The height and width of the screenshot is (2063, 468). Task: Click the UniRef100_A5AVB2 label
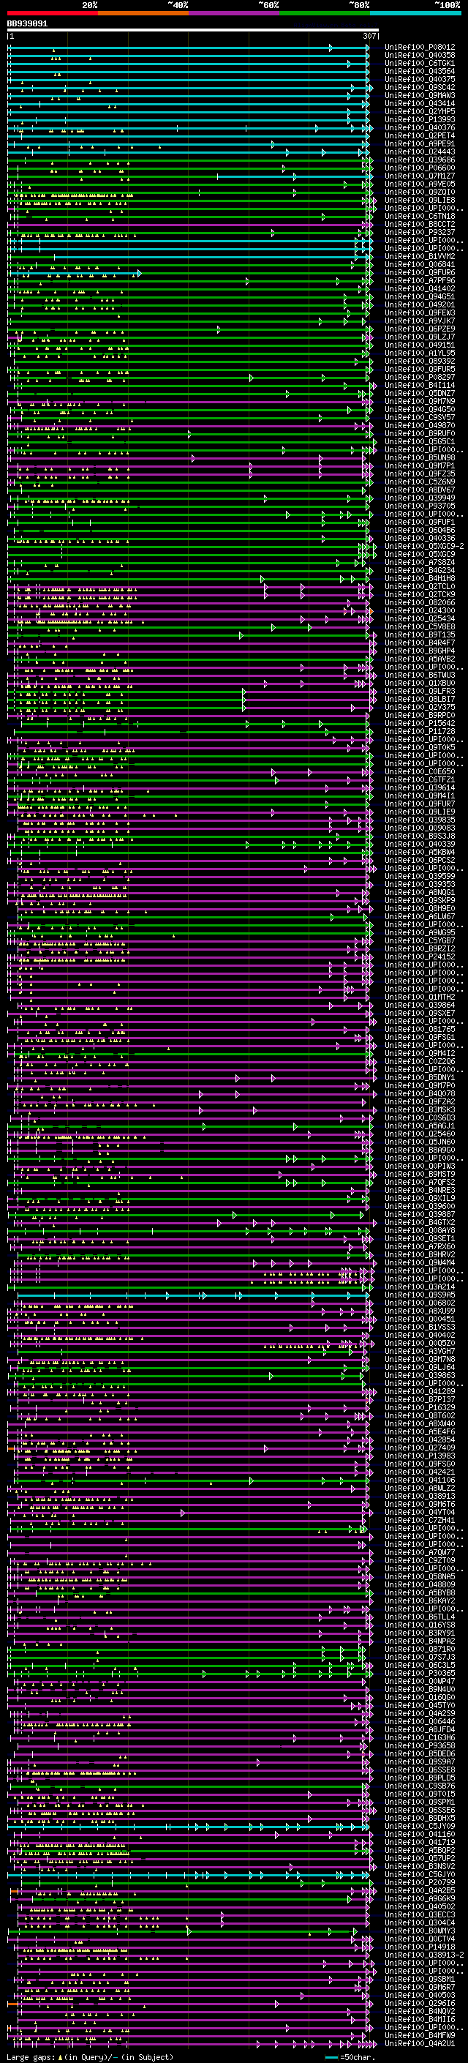pos(420,659)
